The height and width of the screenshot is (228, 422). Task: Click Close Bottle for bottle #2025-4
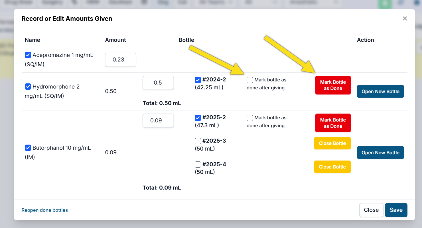click(x=332, y=167)
